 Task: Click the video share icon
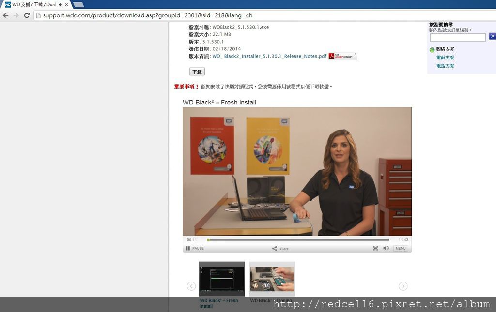click(275, 248)
